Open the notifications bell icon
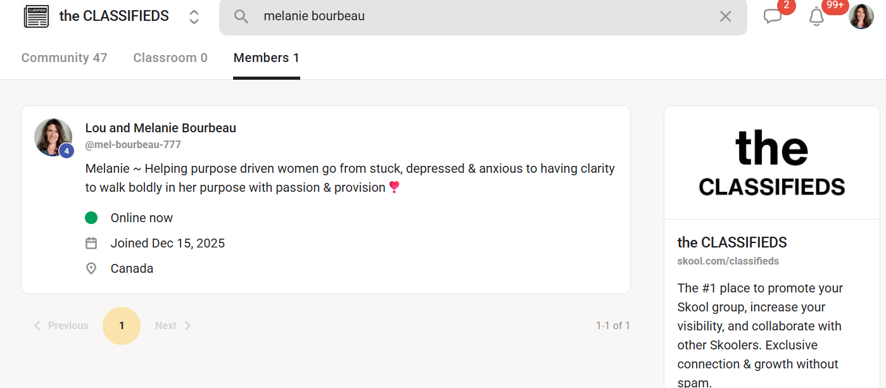This screenshot has height=388, width=886. (x=816, y=17)
